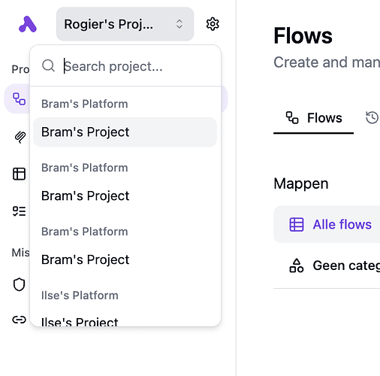The height and width of the screenshot is (376, 380).
Task: Pick the third Bram's Project entry
Action: pos(125,259)
